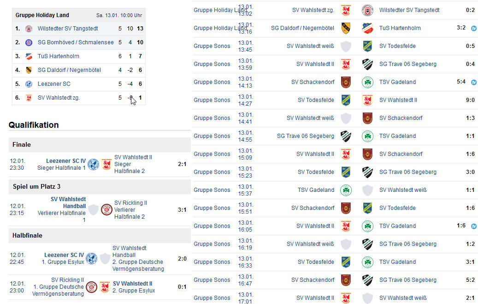The height and width of the screenshot is (304, 478).
Task: Open Wilstedter SV Tangstedt in 13:02 match
Action: 409,10
